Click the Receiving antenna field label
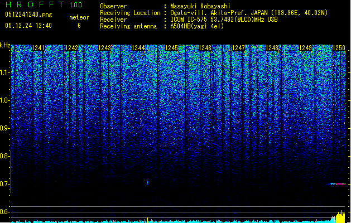351x223 pixels. click(x=128, y=26)
